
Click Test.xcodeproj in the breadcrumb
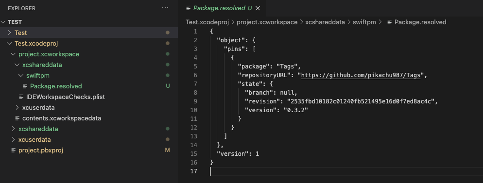(x=207, y=22)
